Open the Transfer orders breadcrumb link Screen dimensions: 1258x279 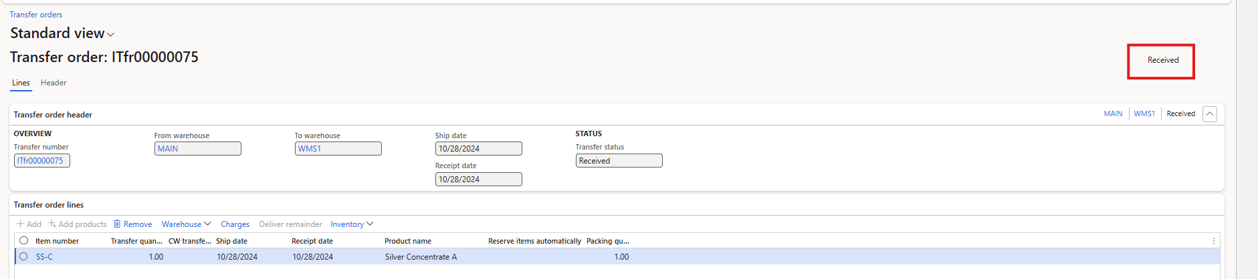(36, 15)
